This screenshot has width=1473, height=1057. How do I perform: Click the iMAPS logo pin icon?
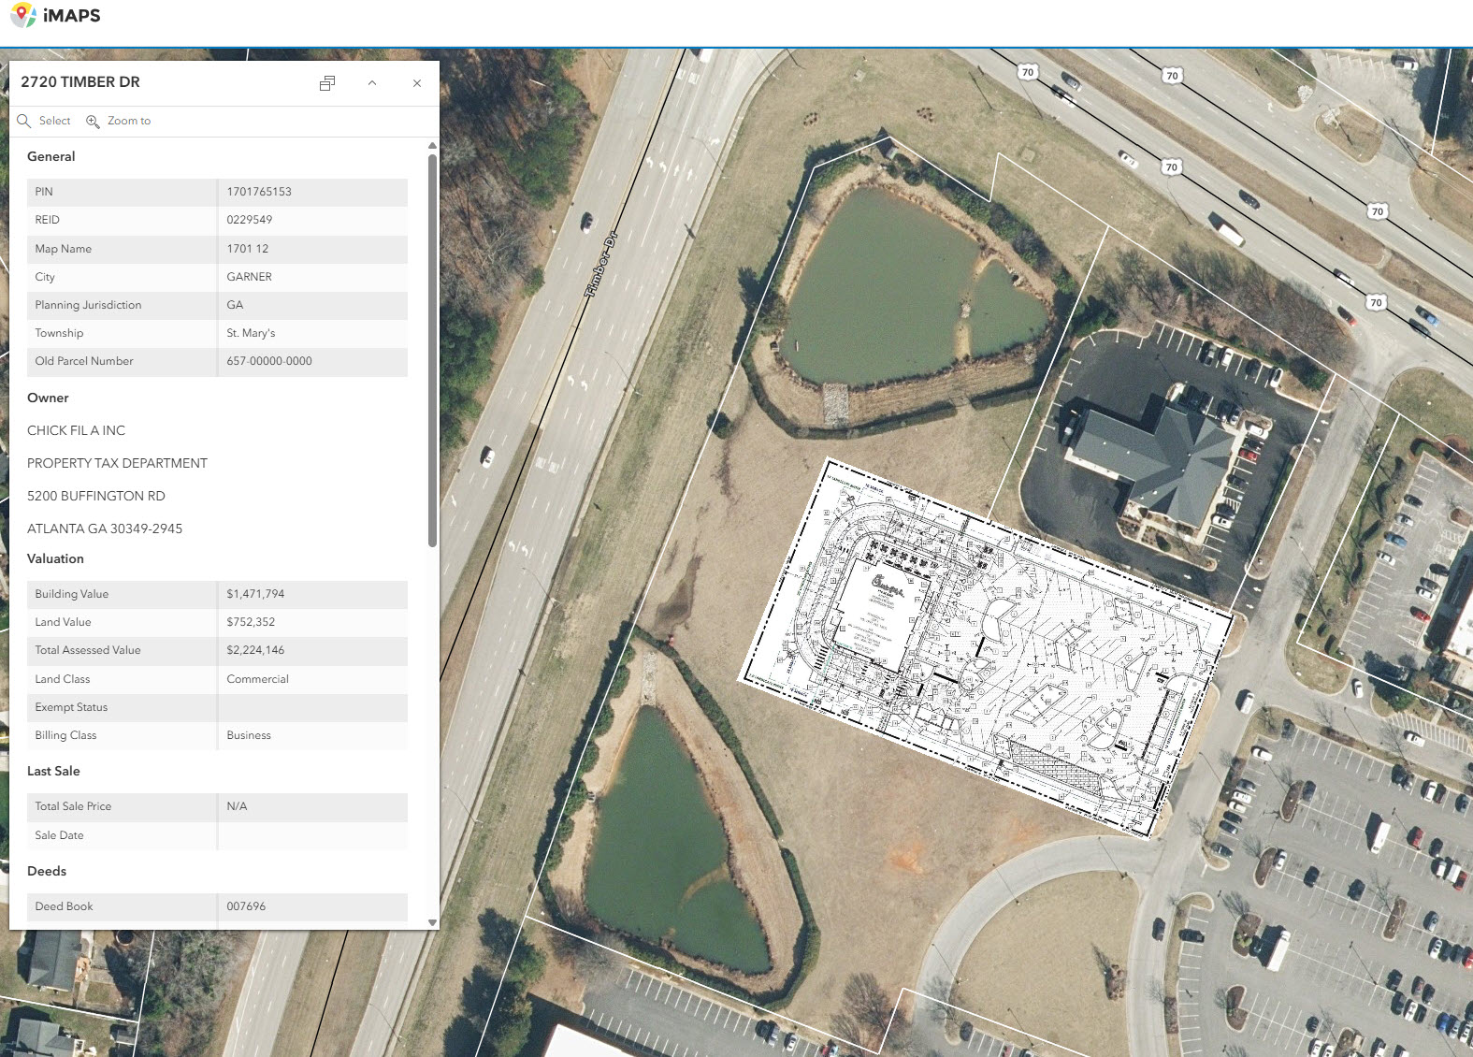pyautogui.click(x=22, y=16)
